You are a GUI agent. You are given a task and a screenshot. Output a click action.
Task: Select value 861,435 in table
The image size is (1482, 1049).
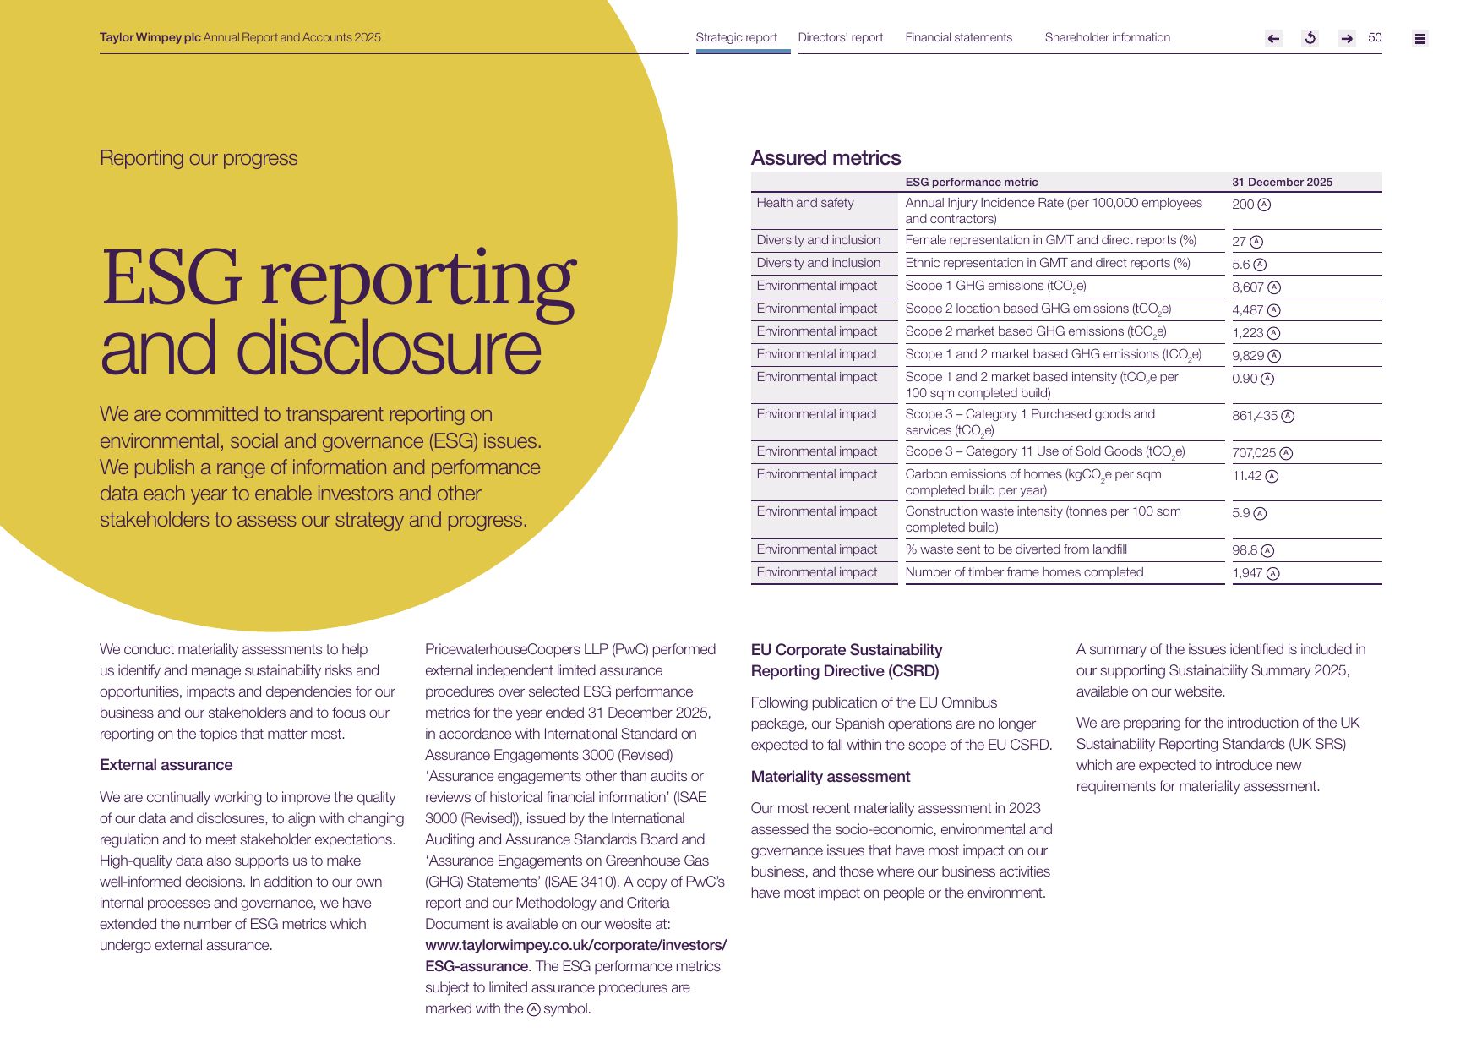point(1255,416)
